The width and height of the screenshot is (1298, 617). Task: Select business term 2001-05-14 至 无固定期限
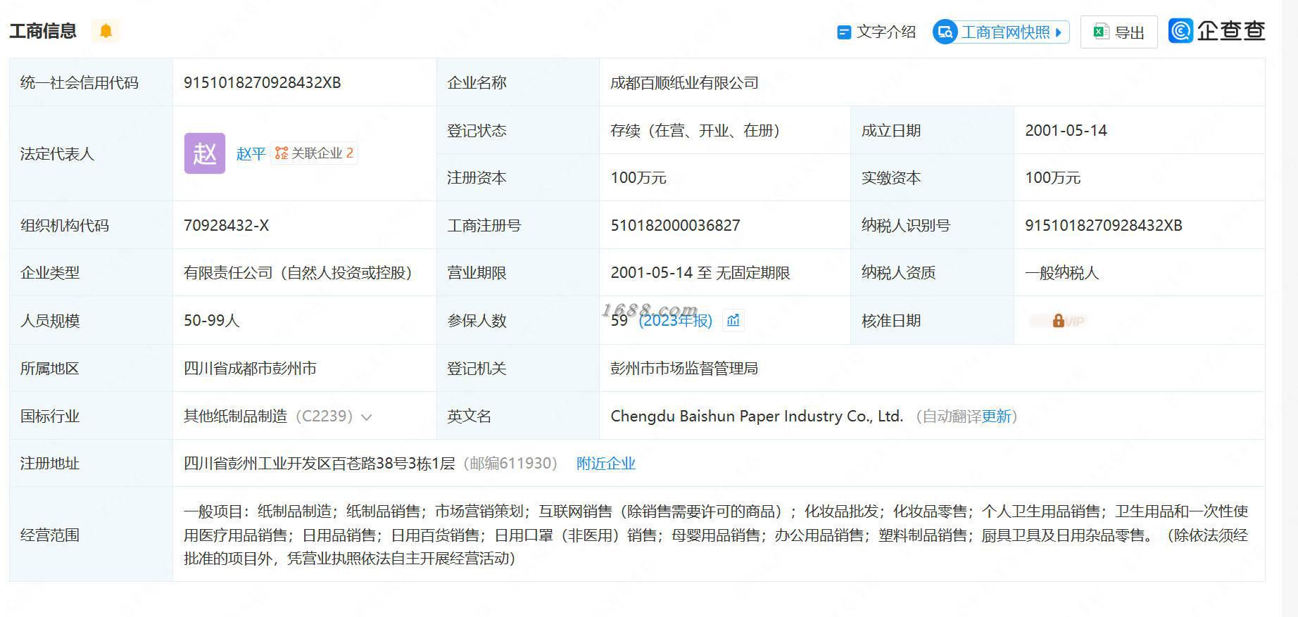point(700,273)
